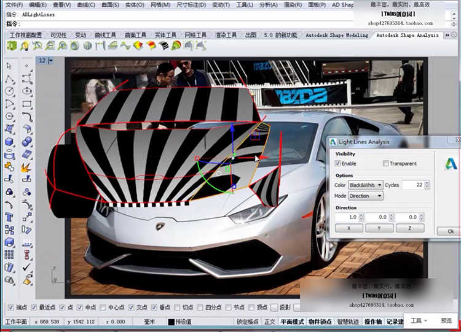The image size is (461, 332).
Task: Open the Mode Direction dropdown
Action: (366, 196)
